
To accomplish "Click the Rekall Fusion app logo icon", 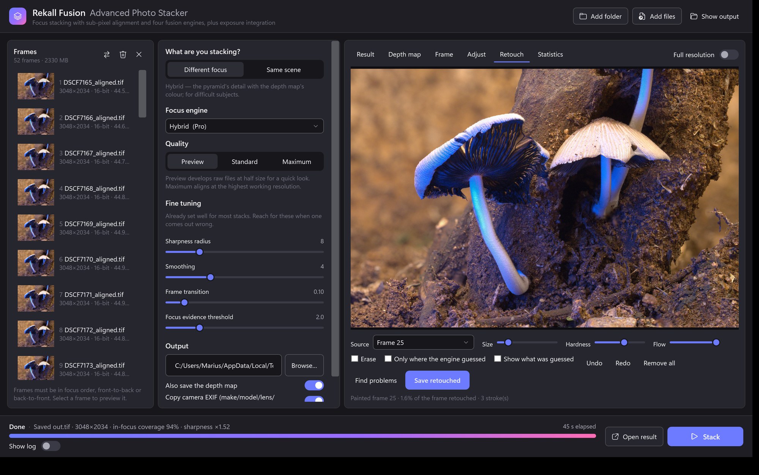I will point(17,16).
